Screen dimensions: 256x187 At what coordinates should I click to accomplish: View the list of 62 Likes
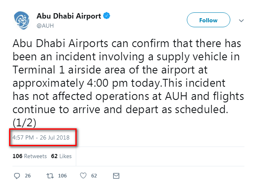pos(61,156)
